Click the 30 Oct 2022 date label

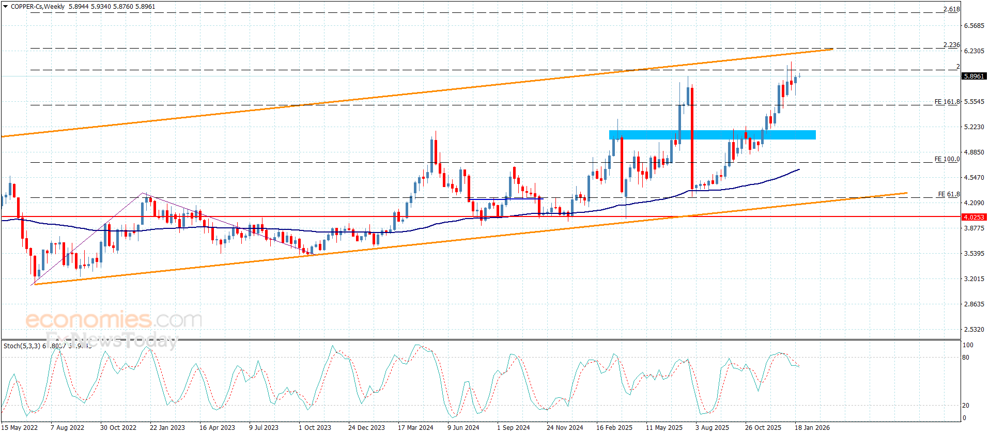(x=118, y=427)
